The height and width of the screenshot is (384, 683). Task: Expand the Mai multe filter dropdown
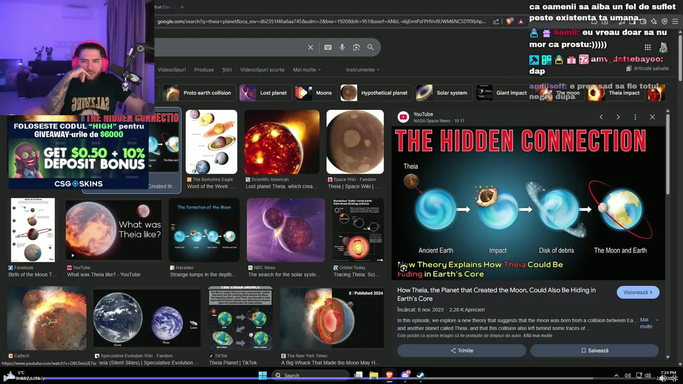pos(307,70)
